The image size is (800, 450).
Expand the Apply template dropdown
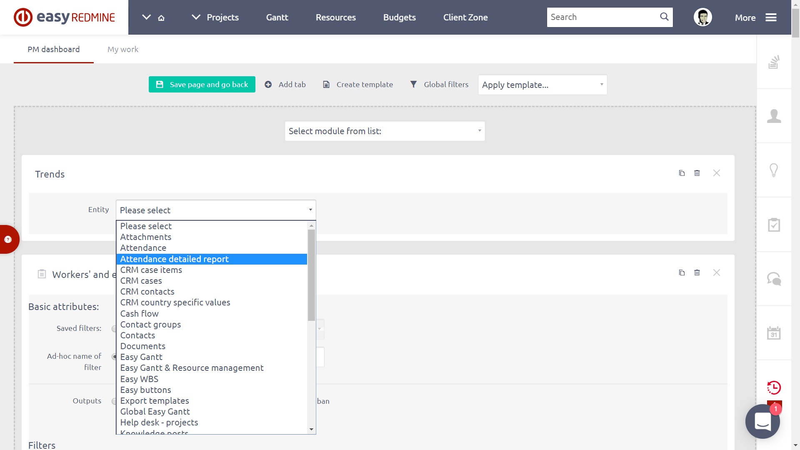(542, 85)
